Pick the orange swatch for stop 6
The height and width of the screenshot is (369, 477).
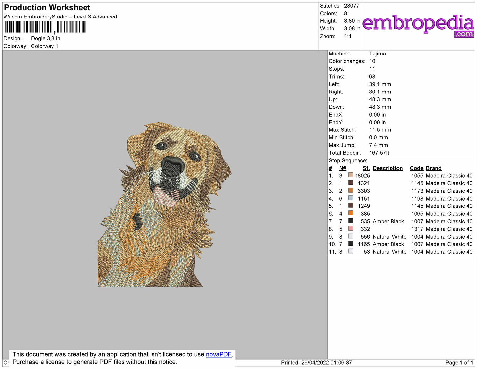click(351, 213)
